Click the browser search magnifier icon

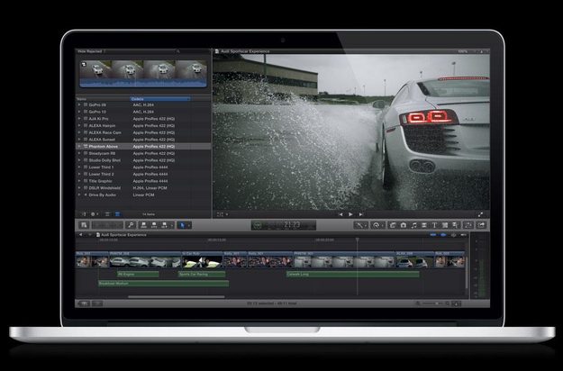[177, 51]
